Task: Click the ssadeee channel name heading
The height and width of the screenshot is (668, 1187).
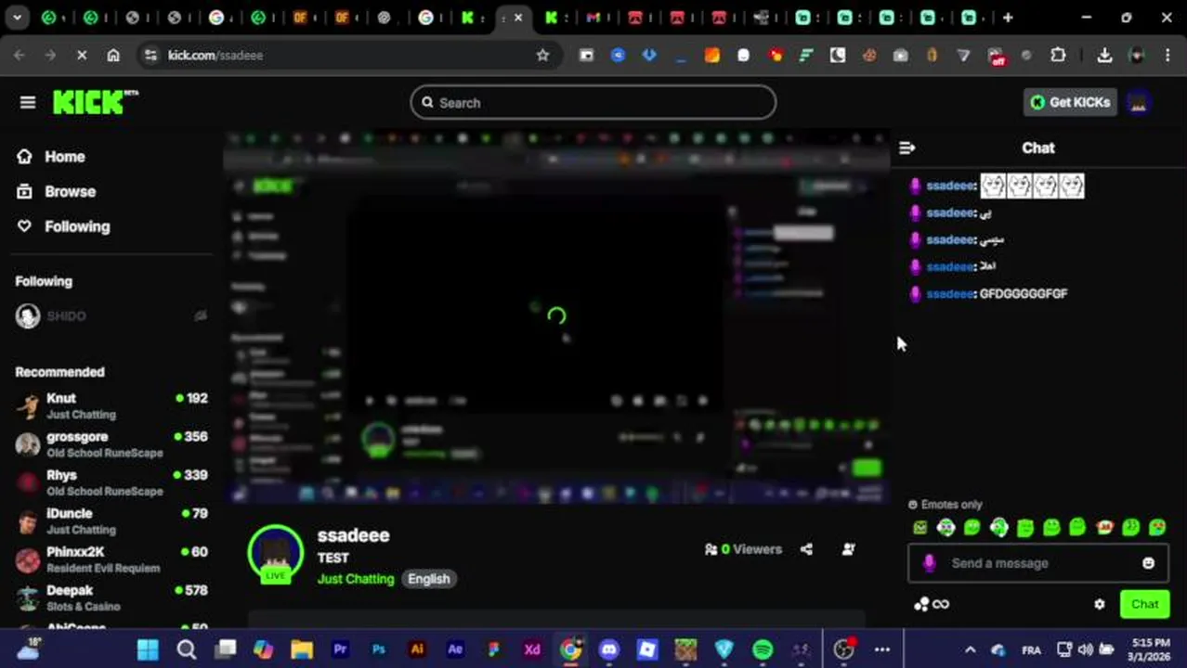Action: pos(354,535)
